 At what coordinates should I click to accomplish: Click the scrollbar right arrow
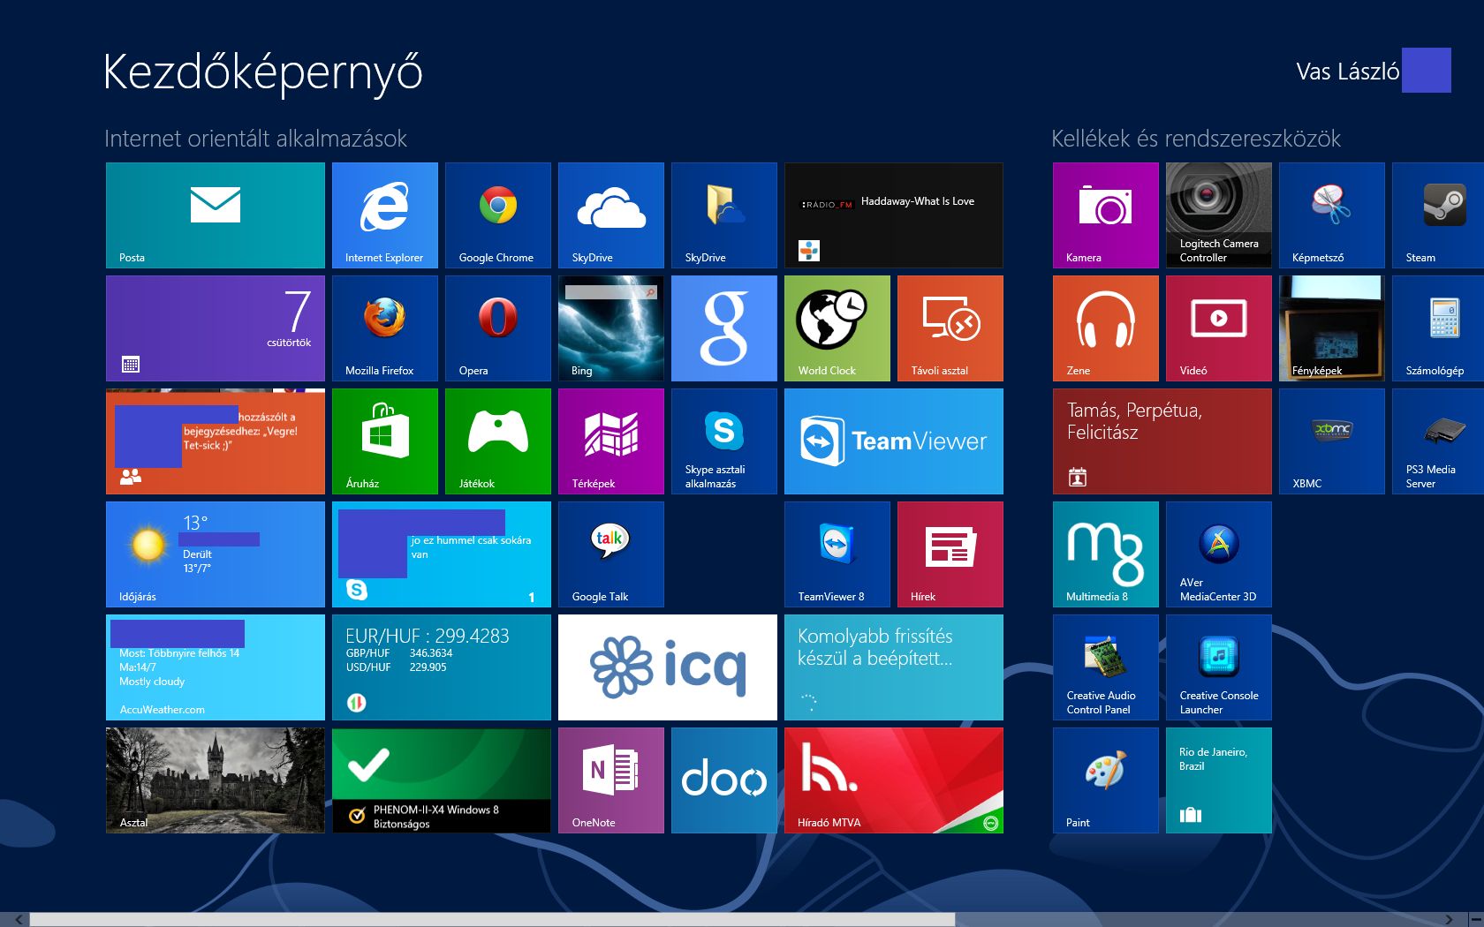pyautogui.click(x=1449, y=919)
